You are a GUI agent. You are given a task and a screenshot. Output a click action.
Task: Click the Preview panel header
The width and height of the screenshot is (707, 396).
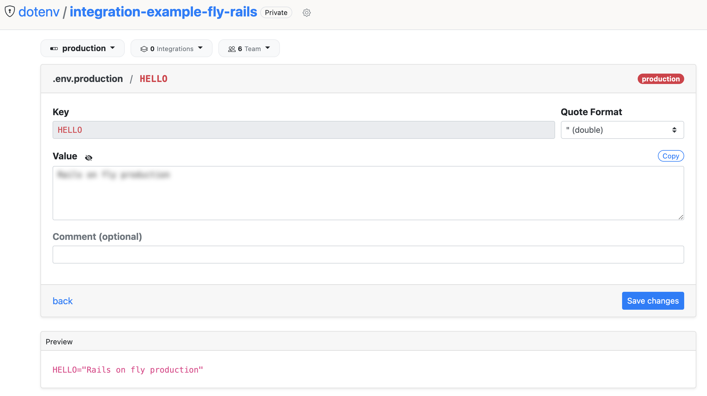pos(368,341)
